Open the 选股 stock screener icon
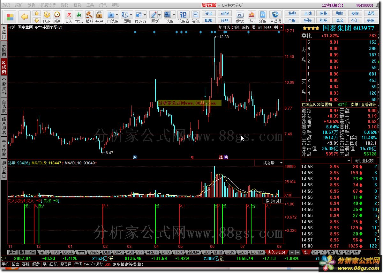This screenshot has width=383, height=273. 168,15
